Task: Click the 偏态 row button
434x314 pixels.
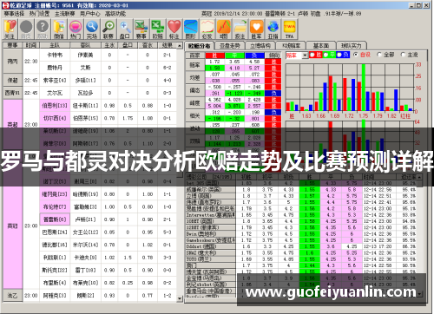Action: coord(194,90)
